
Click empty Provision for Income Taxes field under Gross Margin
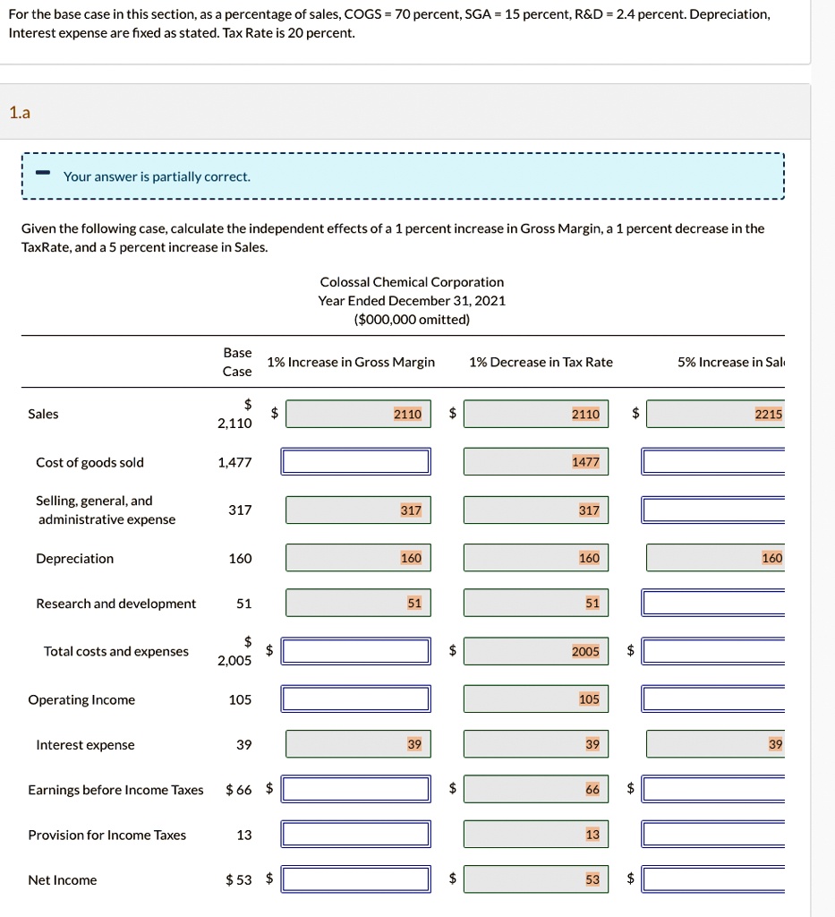click(355, 833)
